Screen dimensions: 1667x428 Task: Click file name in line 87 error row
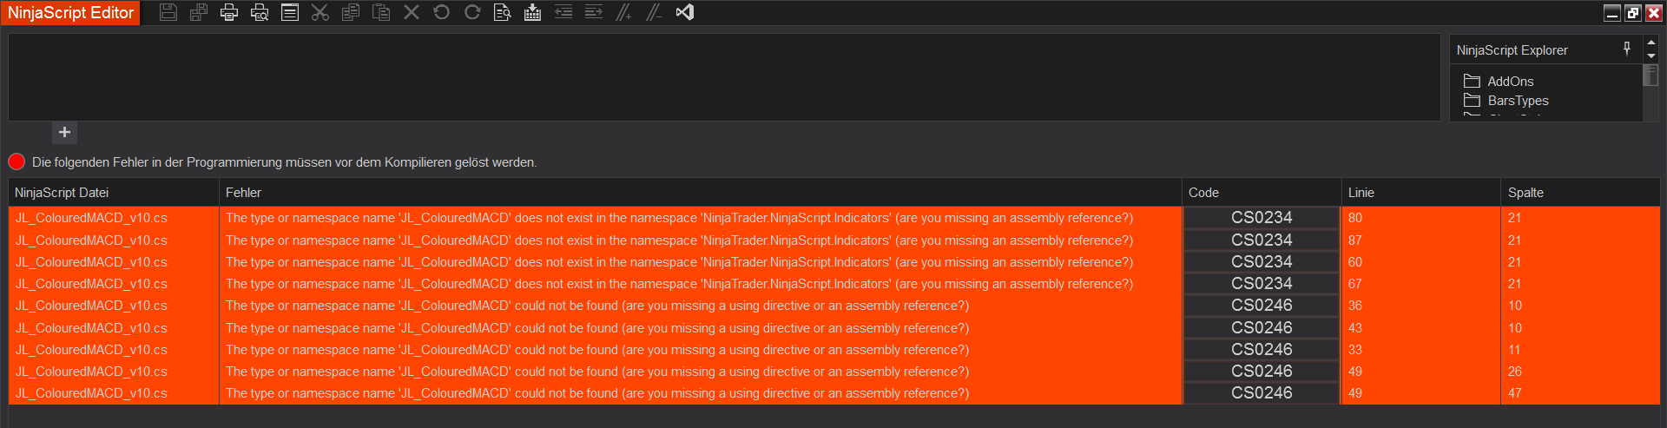tap(91, 240)
